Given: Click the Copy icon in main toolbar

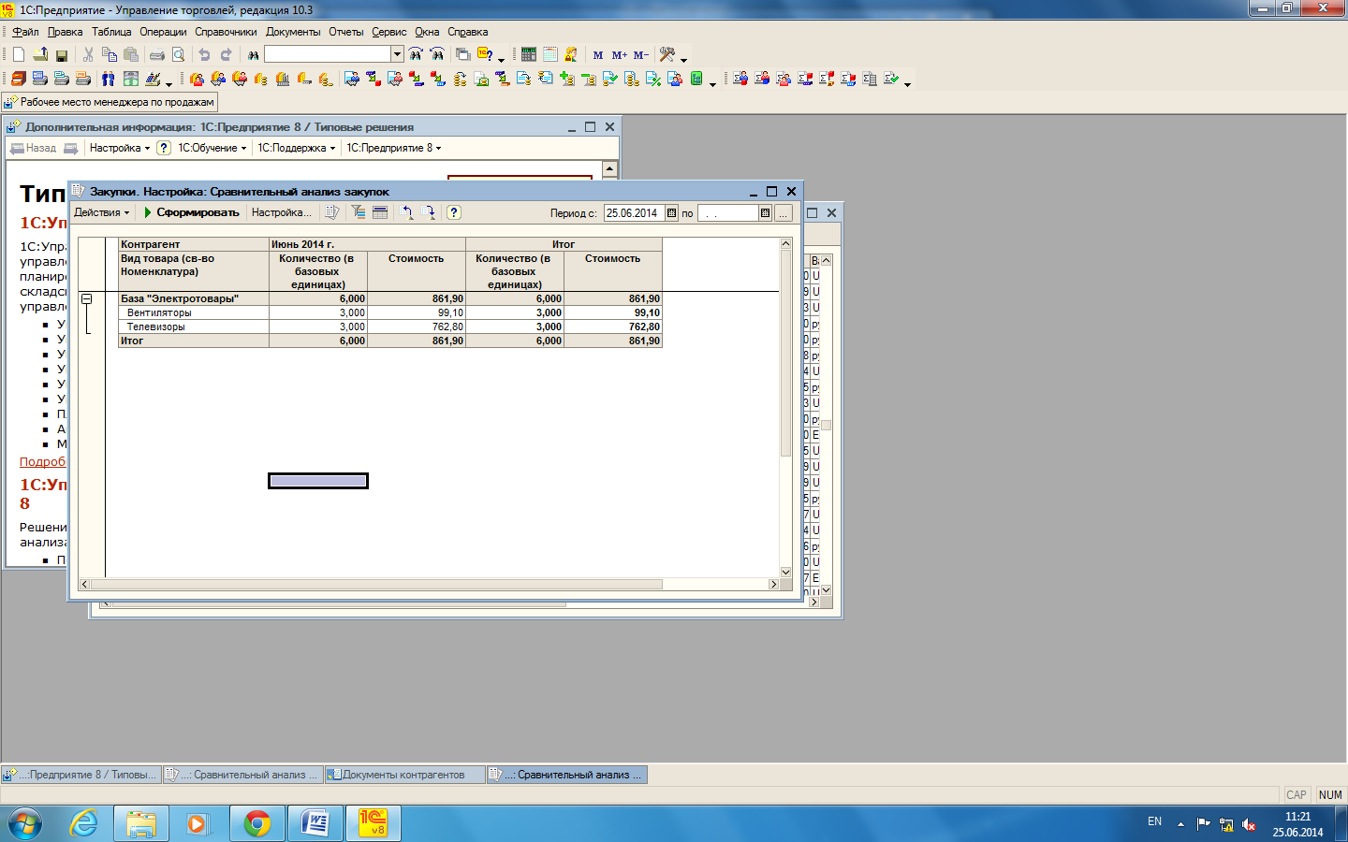Looking at the screenshot, I should click(x=110, y=55).
